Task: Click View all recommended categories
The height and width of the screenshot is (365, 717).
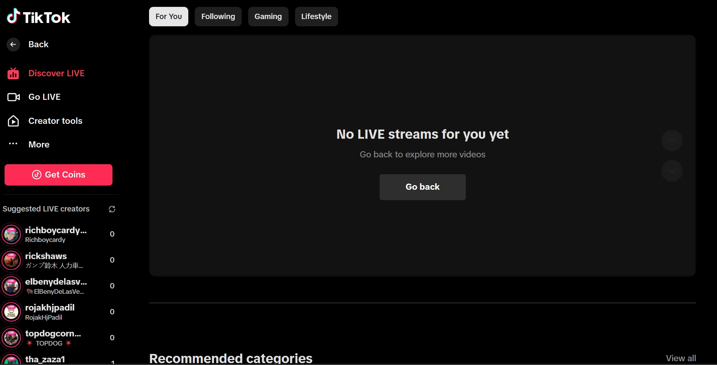Action: [x=680, y=358]
